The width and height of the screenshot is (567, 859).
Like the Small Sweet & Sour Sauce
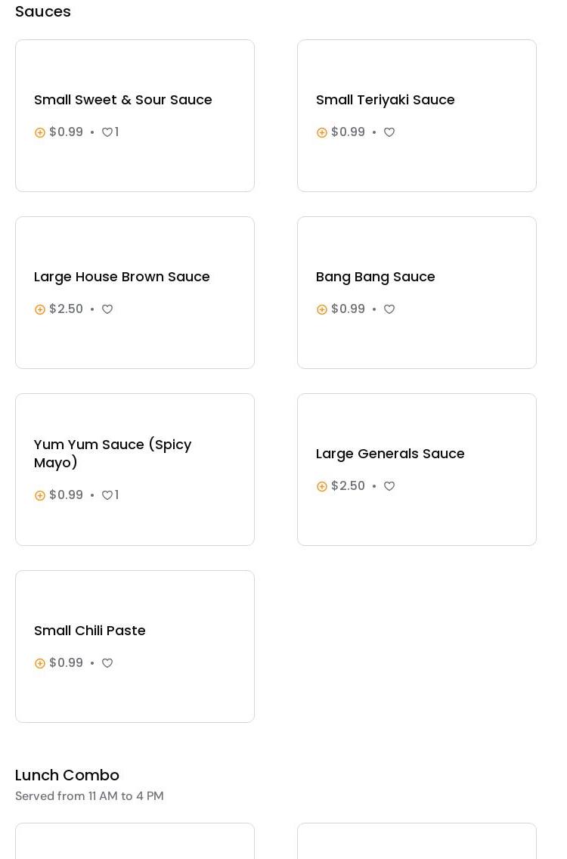tap(107, 132)
